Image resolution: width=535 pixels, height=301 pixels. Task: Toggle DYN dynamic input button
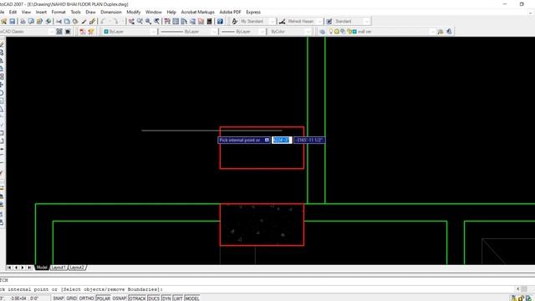point(166,298)
